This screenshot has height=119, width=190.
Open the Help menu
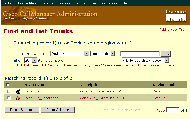pyautogui.click(x=126, y=3)
